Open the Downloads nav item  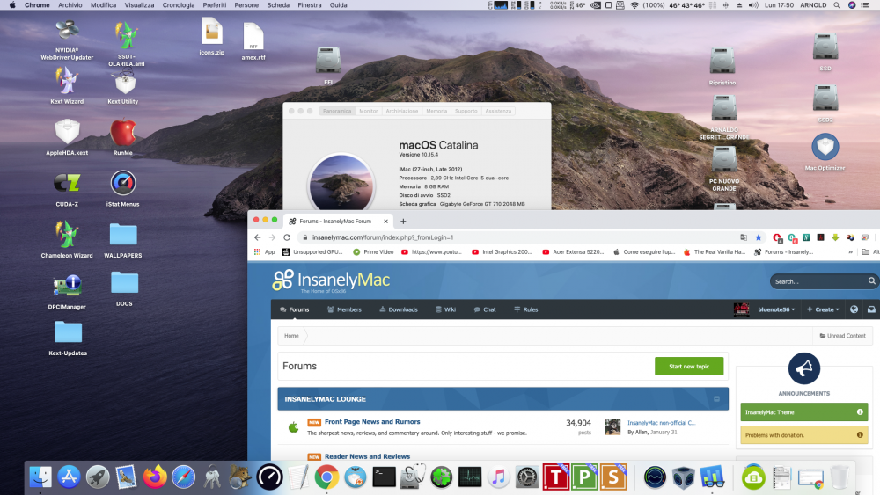point(399,309)
